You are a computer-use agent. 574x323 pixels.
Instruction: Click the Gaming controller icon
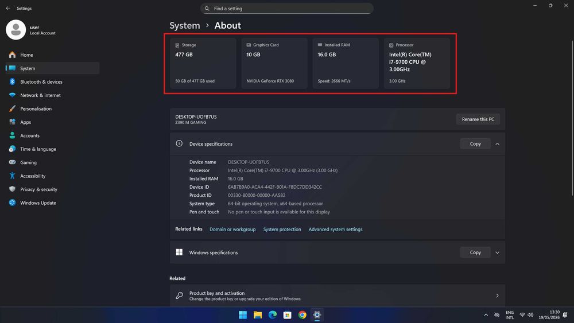click(12, 162)
